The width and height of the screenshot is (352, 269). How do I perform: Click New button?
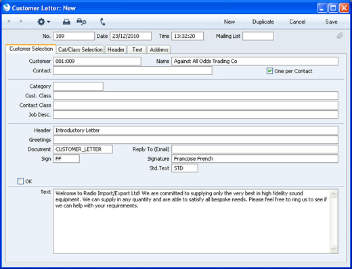(229, 22)
